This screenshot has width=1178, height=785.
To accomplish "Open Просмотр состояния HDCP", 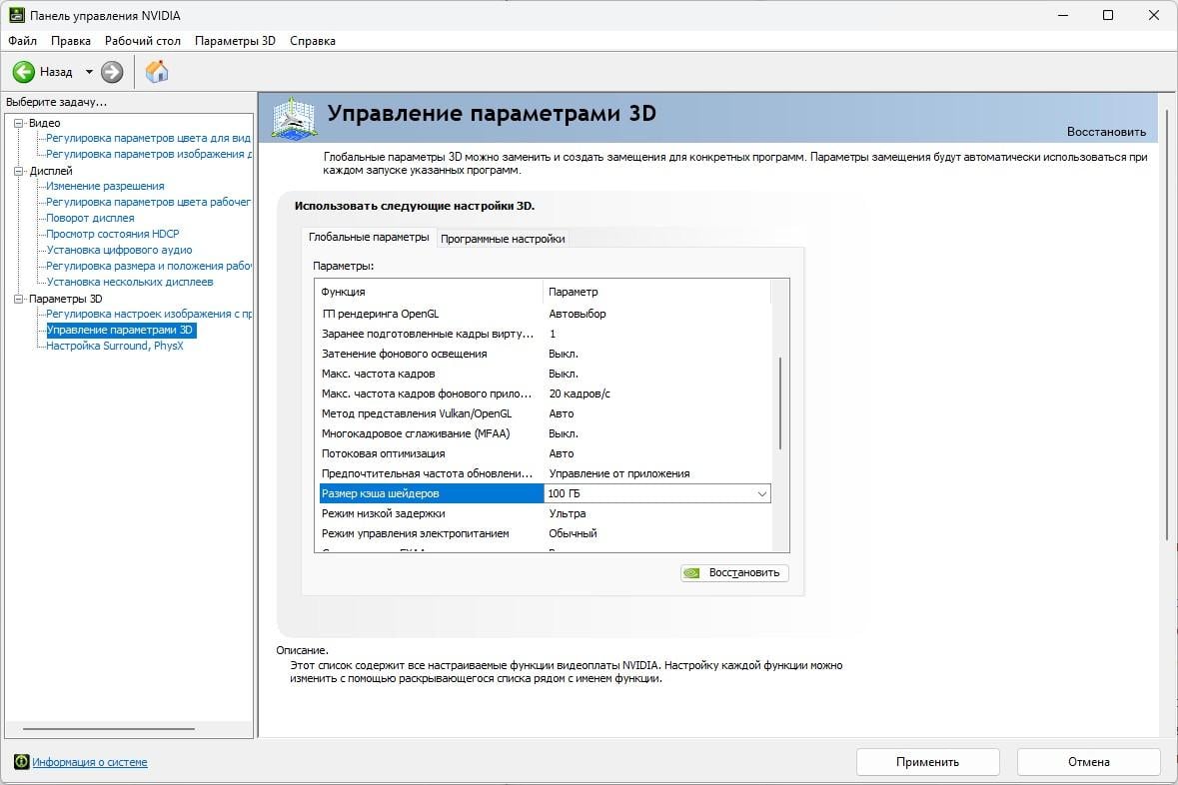I will click(113, 234).
